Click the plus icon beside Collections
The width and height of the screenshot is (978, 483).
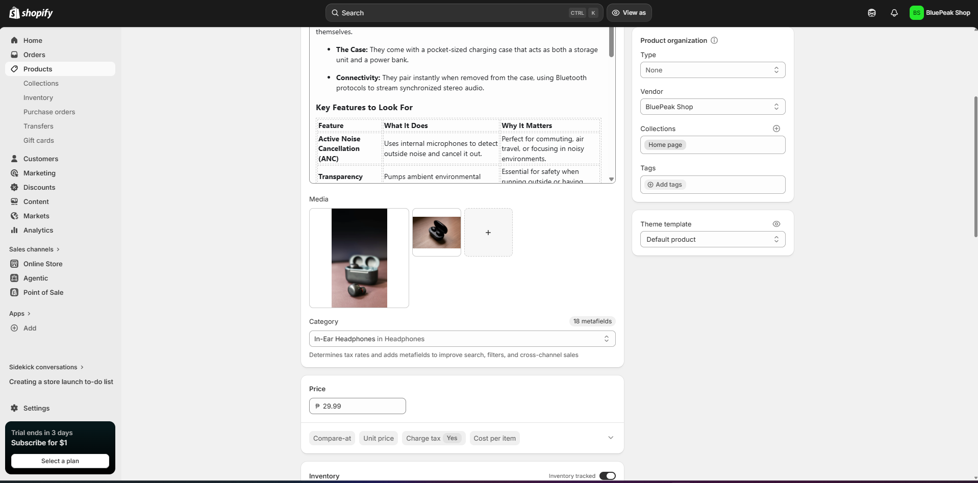pos(776,129)
